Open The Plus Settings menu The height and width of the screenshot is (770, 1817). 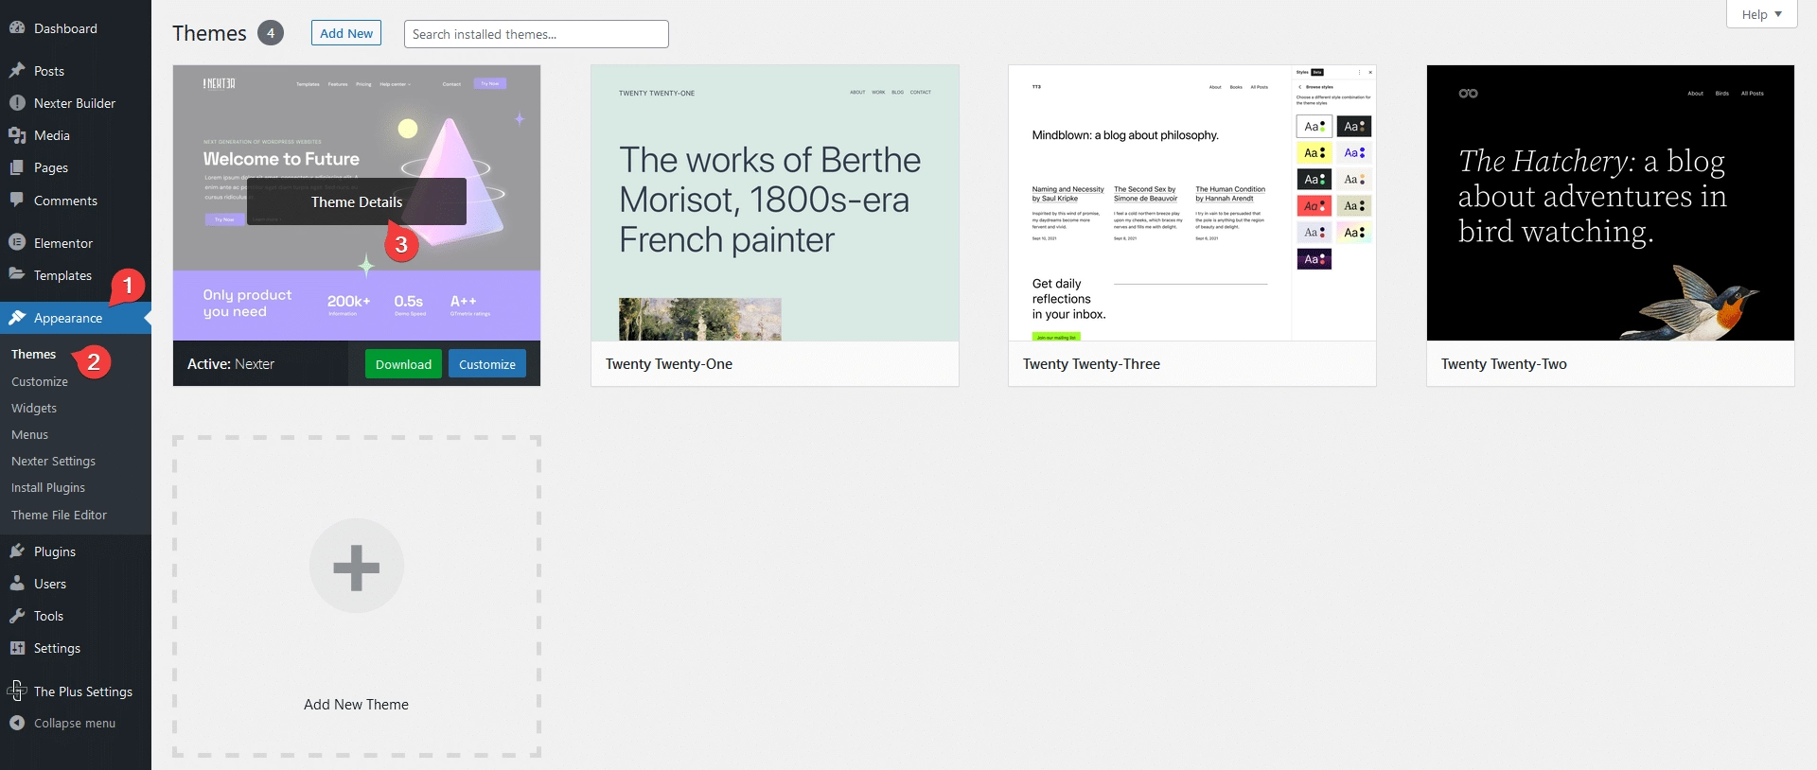click(x=76, y=691)
